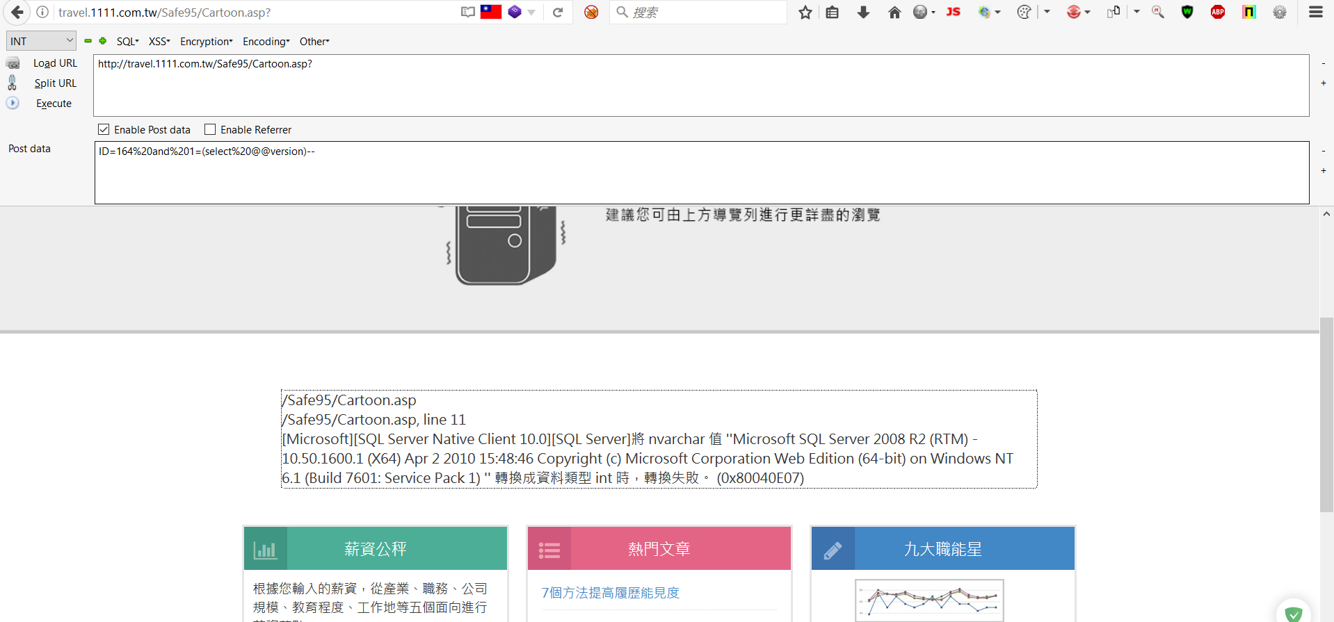Open the SQL menu in HackBar
Viewport: 1334px width, 622px height.
[x=128, y=42]
